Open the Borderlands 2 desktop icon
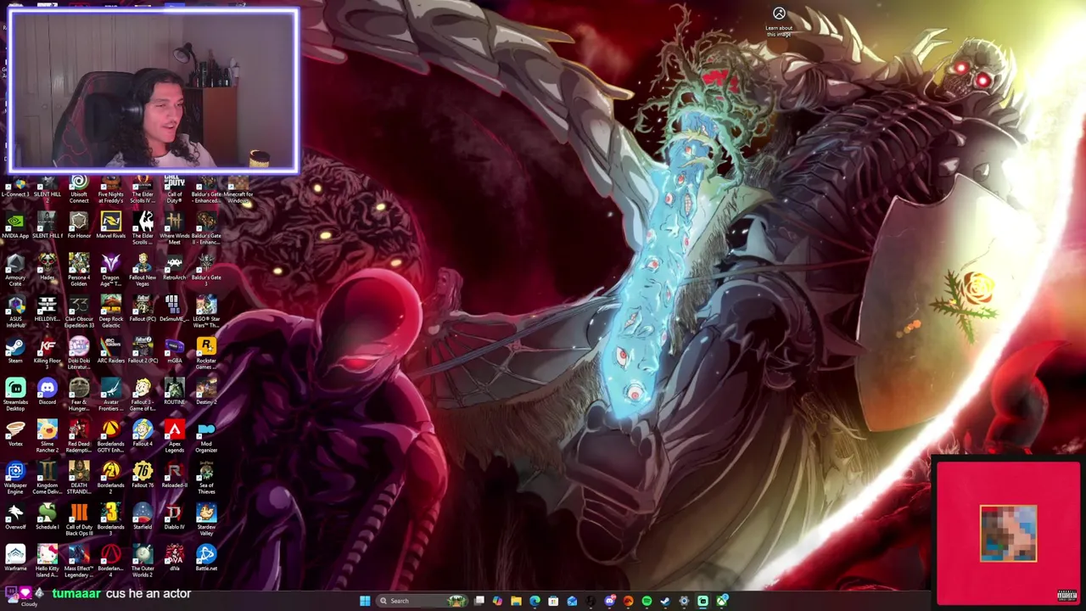1086x611 pixels. [110, 477]
